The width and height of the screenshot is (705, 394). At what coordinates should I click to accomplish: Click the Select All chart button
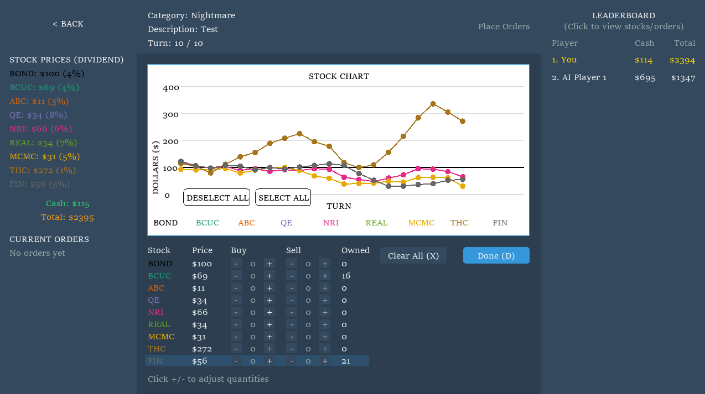point(283,197)
